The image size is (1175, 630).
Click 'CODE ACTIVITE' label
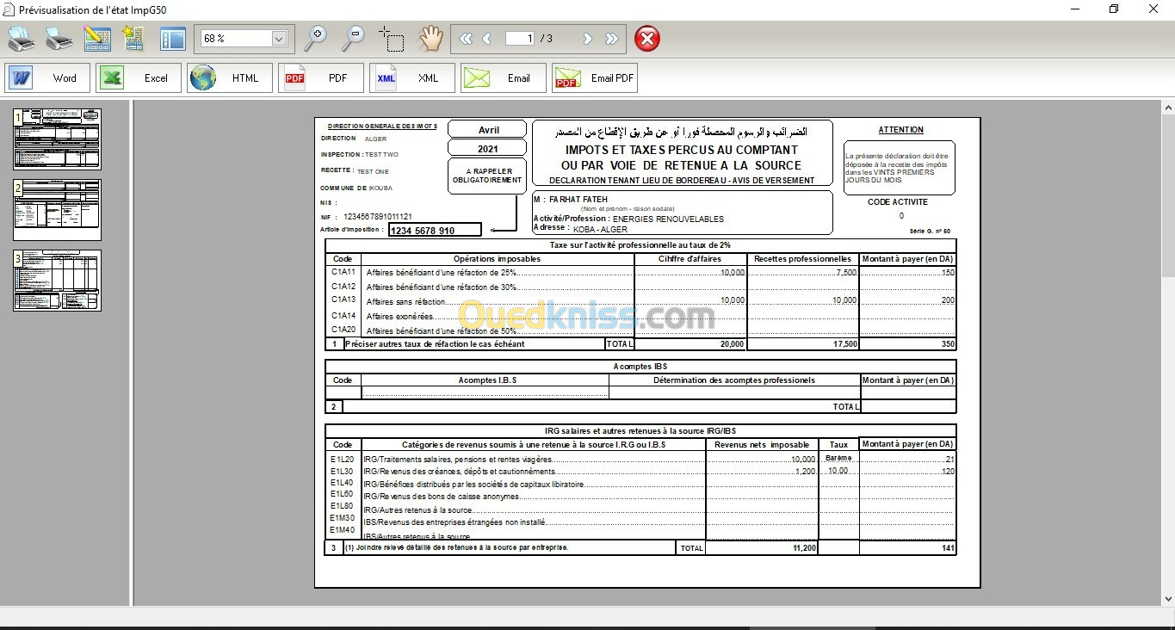[x=898, y=202]
